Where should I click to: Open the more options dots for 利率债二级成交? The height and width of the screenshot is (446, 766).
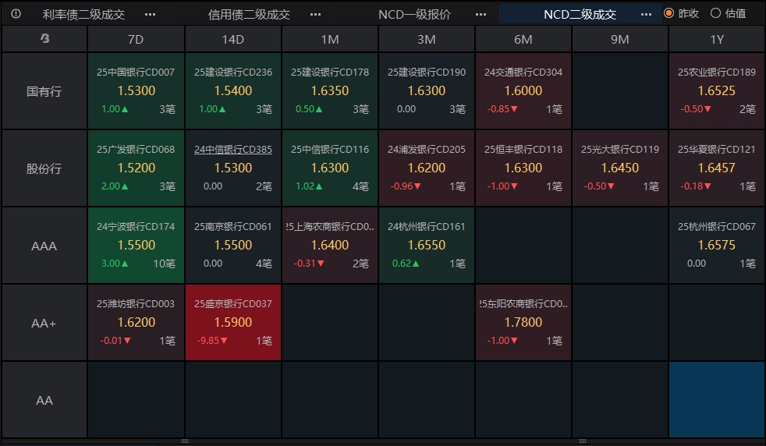(150, 14)
